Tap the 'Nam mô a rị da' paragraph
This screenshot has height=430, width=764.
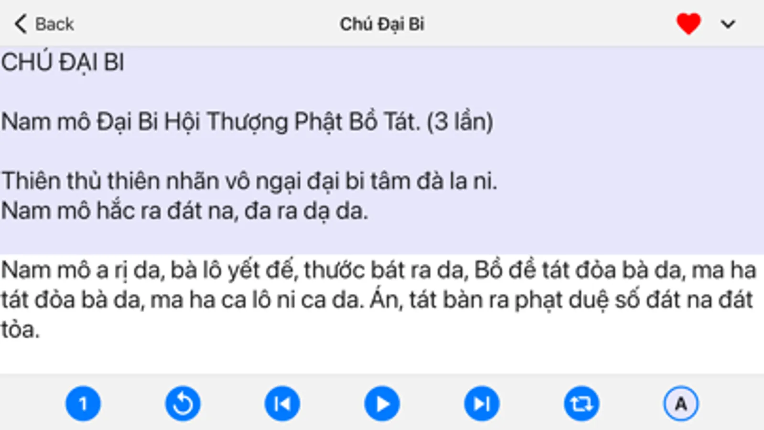click(378, 300)
